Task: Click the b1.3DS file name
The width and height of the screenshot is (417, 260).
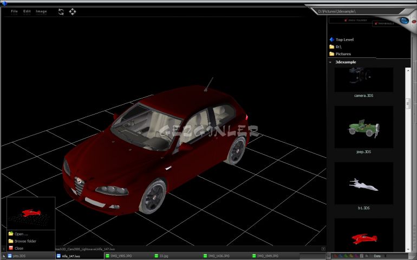Action: [363, 208]
